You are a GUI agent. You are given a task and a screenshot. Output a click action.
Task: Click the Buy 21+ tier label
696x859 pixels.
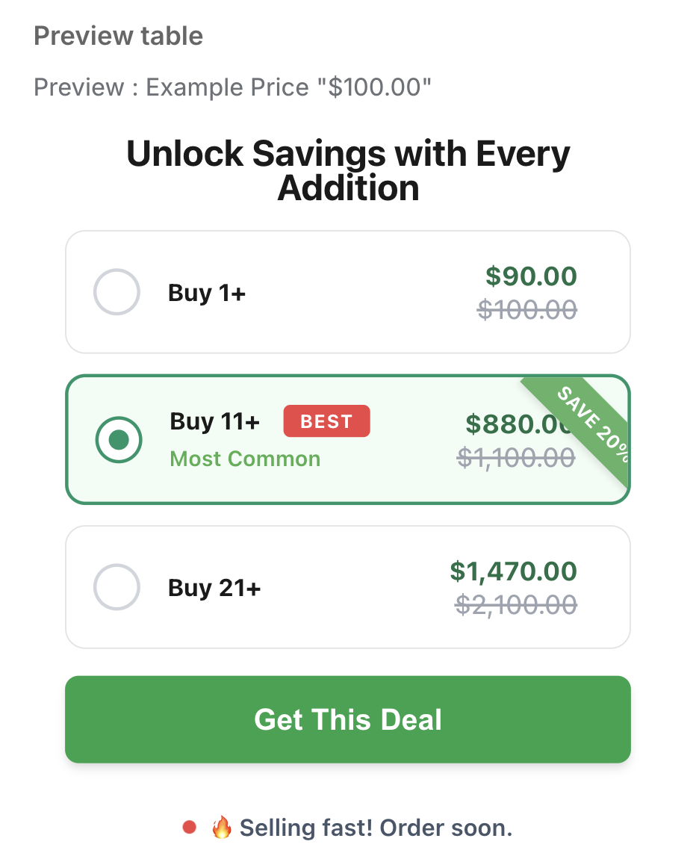pos(214,588)
